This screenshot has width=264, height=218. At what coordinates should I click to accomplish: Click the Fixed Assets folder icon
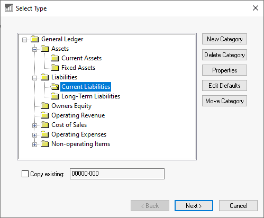pyautogui.click(x=55, y=68)
